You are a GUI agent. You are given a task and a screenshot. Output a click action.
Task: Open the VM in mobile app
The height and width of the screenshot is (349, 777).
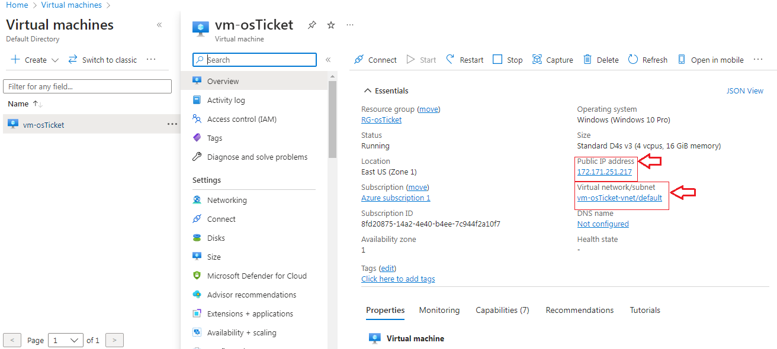pos(710,59)
